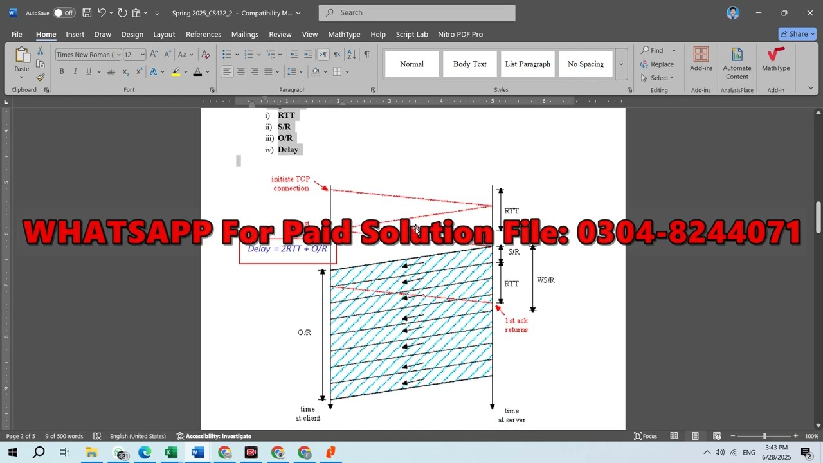The image size is (823, 463).
Task: Open the Layout tab
Action: 164,34
